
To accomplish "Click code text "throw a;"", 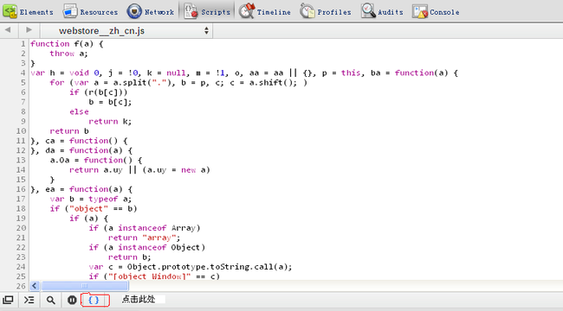I will [x=68, y=54].
